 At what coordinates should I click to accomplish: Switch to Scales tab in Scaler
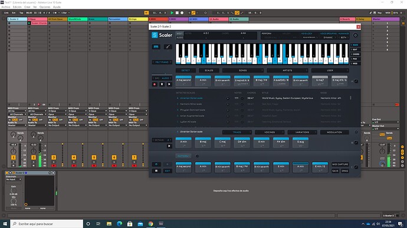pyautogui.click(x=209, y=71)
